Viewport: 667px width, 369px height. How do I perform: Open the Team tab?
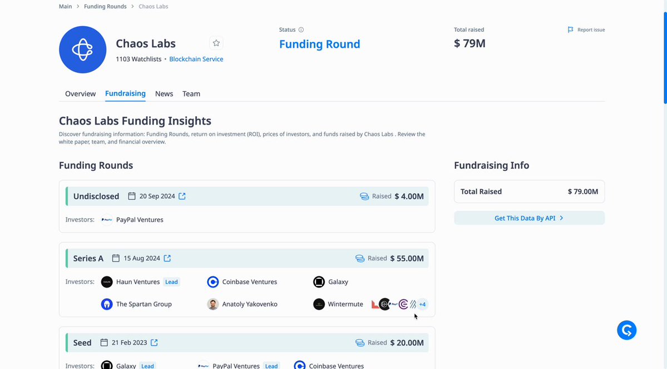(x=191, y=94)
